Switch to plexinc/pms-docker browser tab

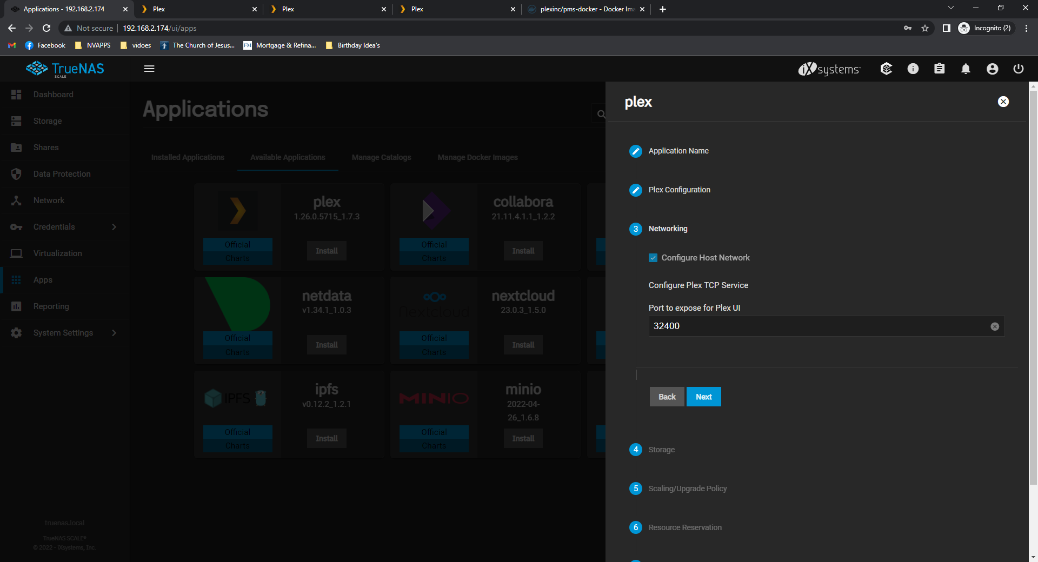(x=587, y=9)
